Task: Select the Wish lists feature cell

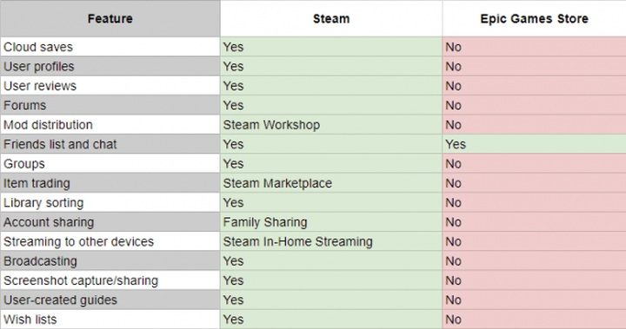Action: pos(110,319)
